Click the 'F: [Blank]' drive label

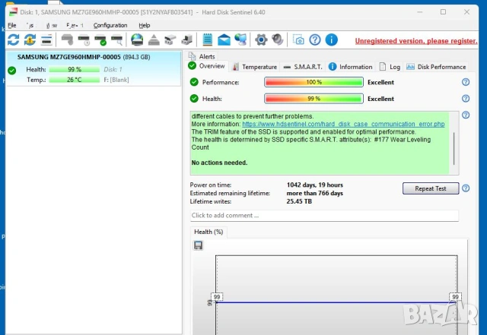coord(116,80)
